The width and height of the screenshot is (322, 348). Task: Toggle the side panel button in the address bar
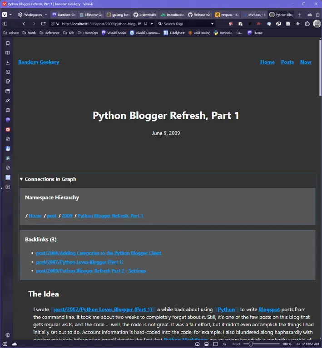pyautogui.click(x=5, y=24)
